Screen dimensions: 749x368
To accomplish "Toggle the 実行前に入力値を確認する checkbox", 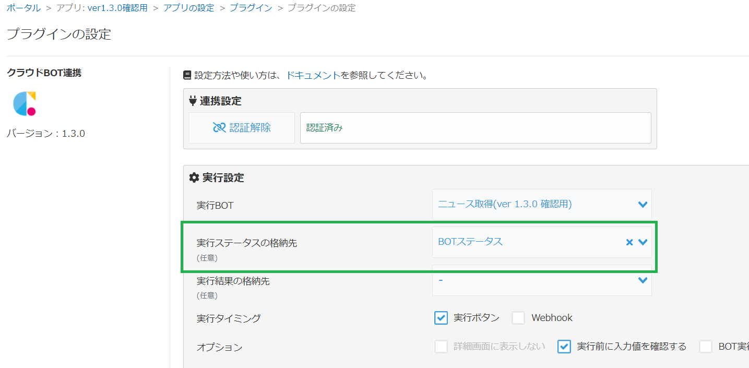I will (x=564, y=347).
